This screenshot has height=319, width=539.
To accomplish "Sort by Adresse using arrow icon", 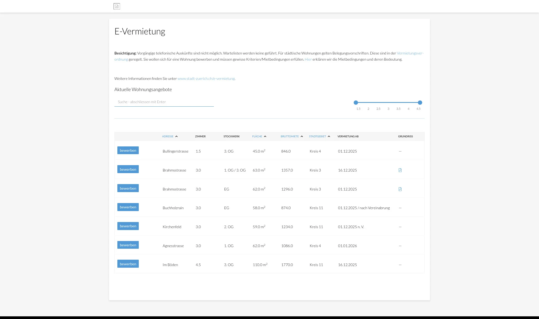I will click(176, 137).
